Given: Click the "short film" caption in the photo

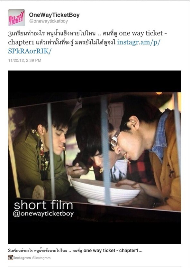Looking at the screenshot, I should [x=43, y=205].
